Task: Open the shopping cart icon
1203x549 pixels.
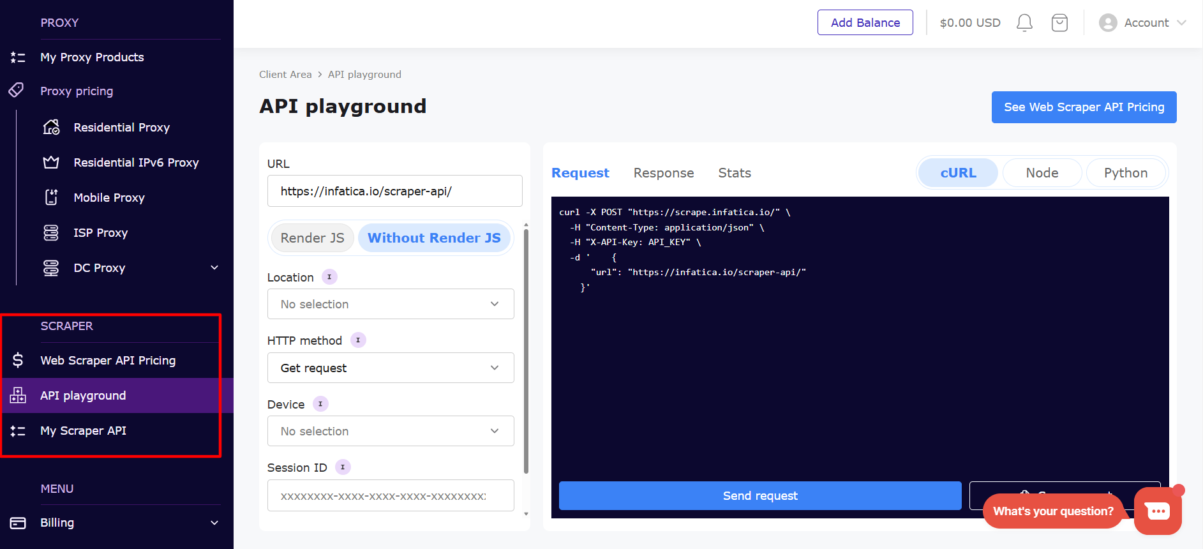Action: pos(1059,23)
